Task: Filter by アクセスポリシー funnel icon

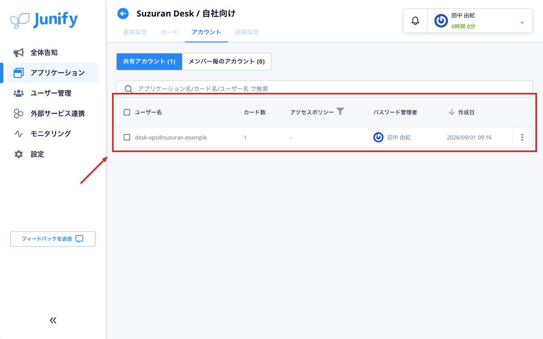Action: click(x=340, y=111)
